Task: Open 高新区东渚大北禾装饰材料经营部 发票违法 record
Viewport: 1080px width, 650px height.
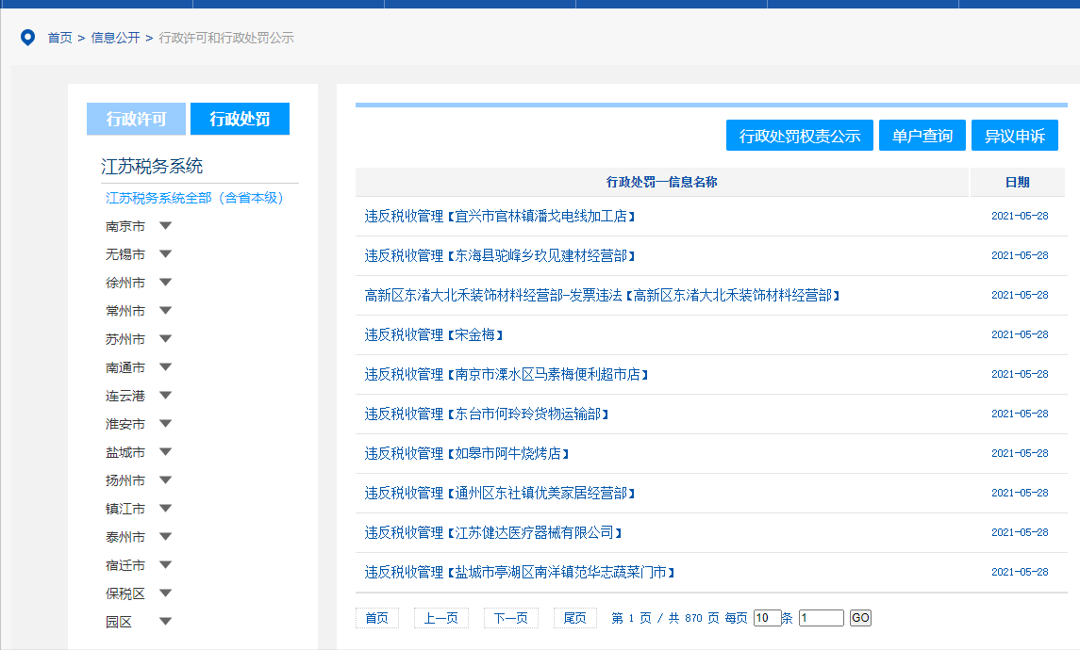Action: pyautogui.click(x=602, y=296)
